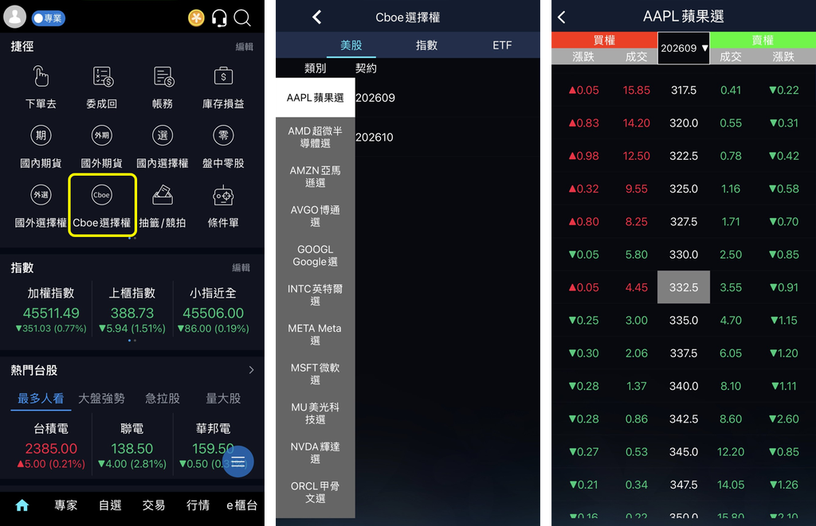Select the GOOGL Google選 category

tap(316, 255)
